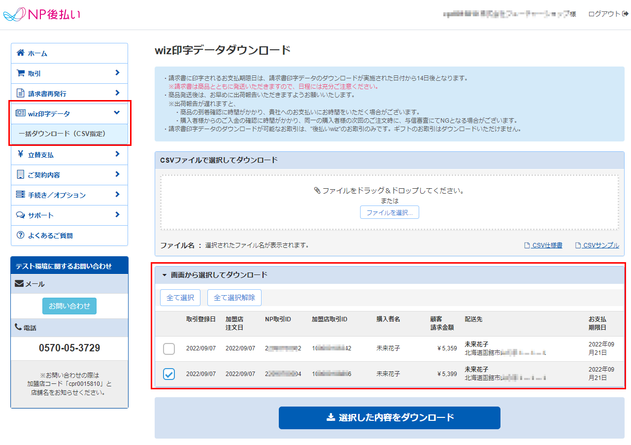Check the box for the ¥5,359 transaction
Viewport: 631px width, 445px height.
coord(169,349)
